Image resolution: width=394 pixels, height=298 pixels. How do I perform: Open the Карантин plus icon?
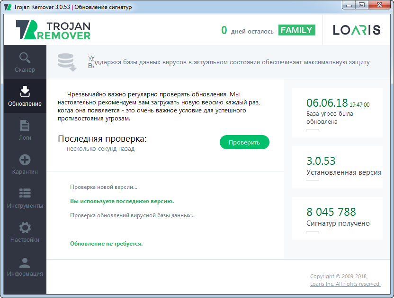click(25, 160)
